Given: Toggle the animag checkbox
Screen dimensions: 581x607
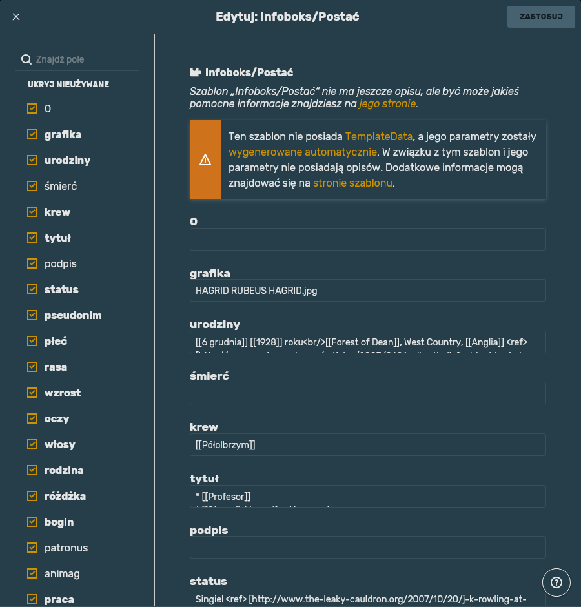Looking at the screenshot, I should (32, 573).
